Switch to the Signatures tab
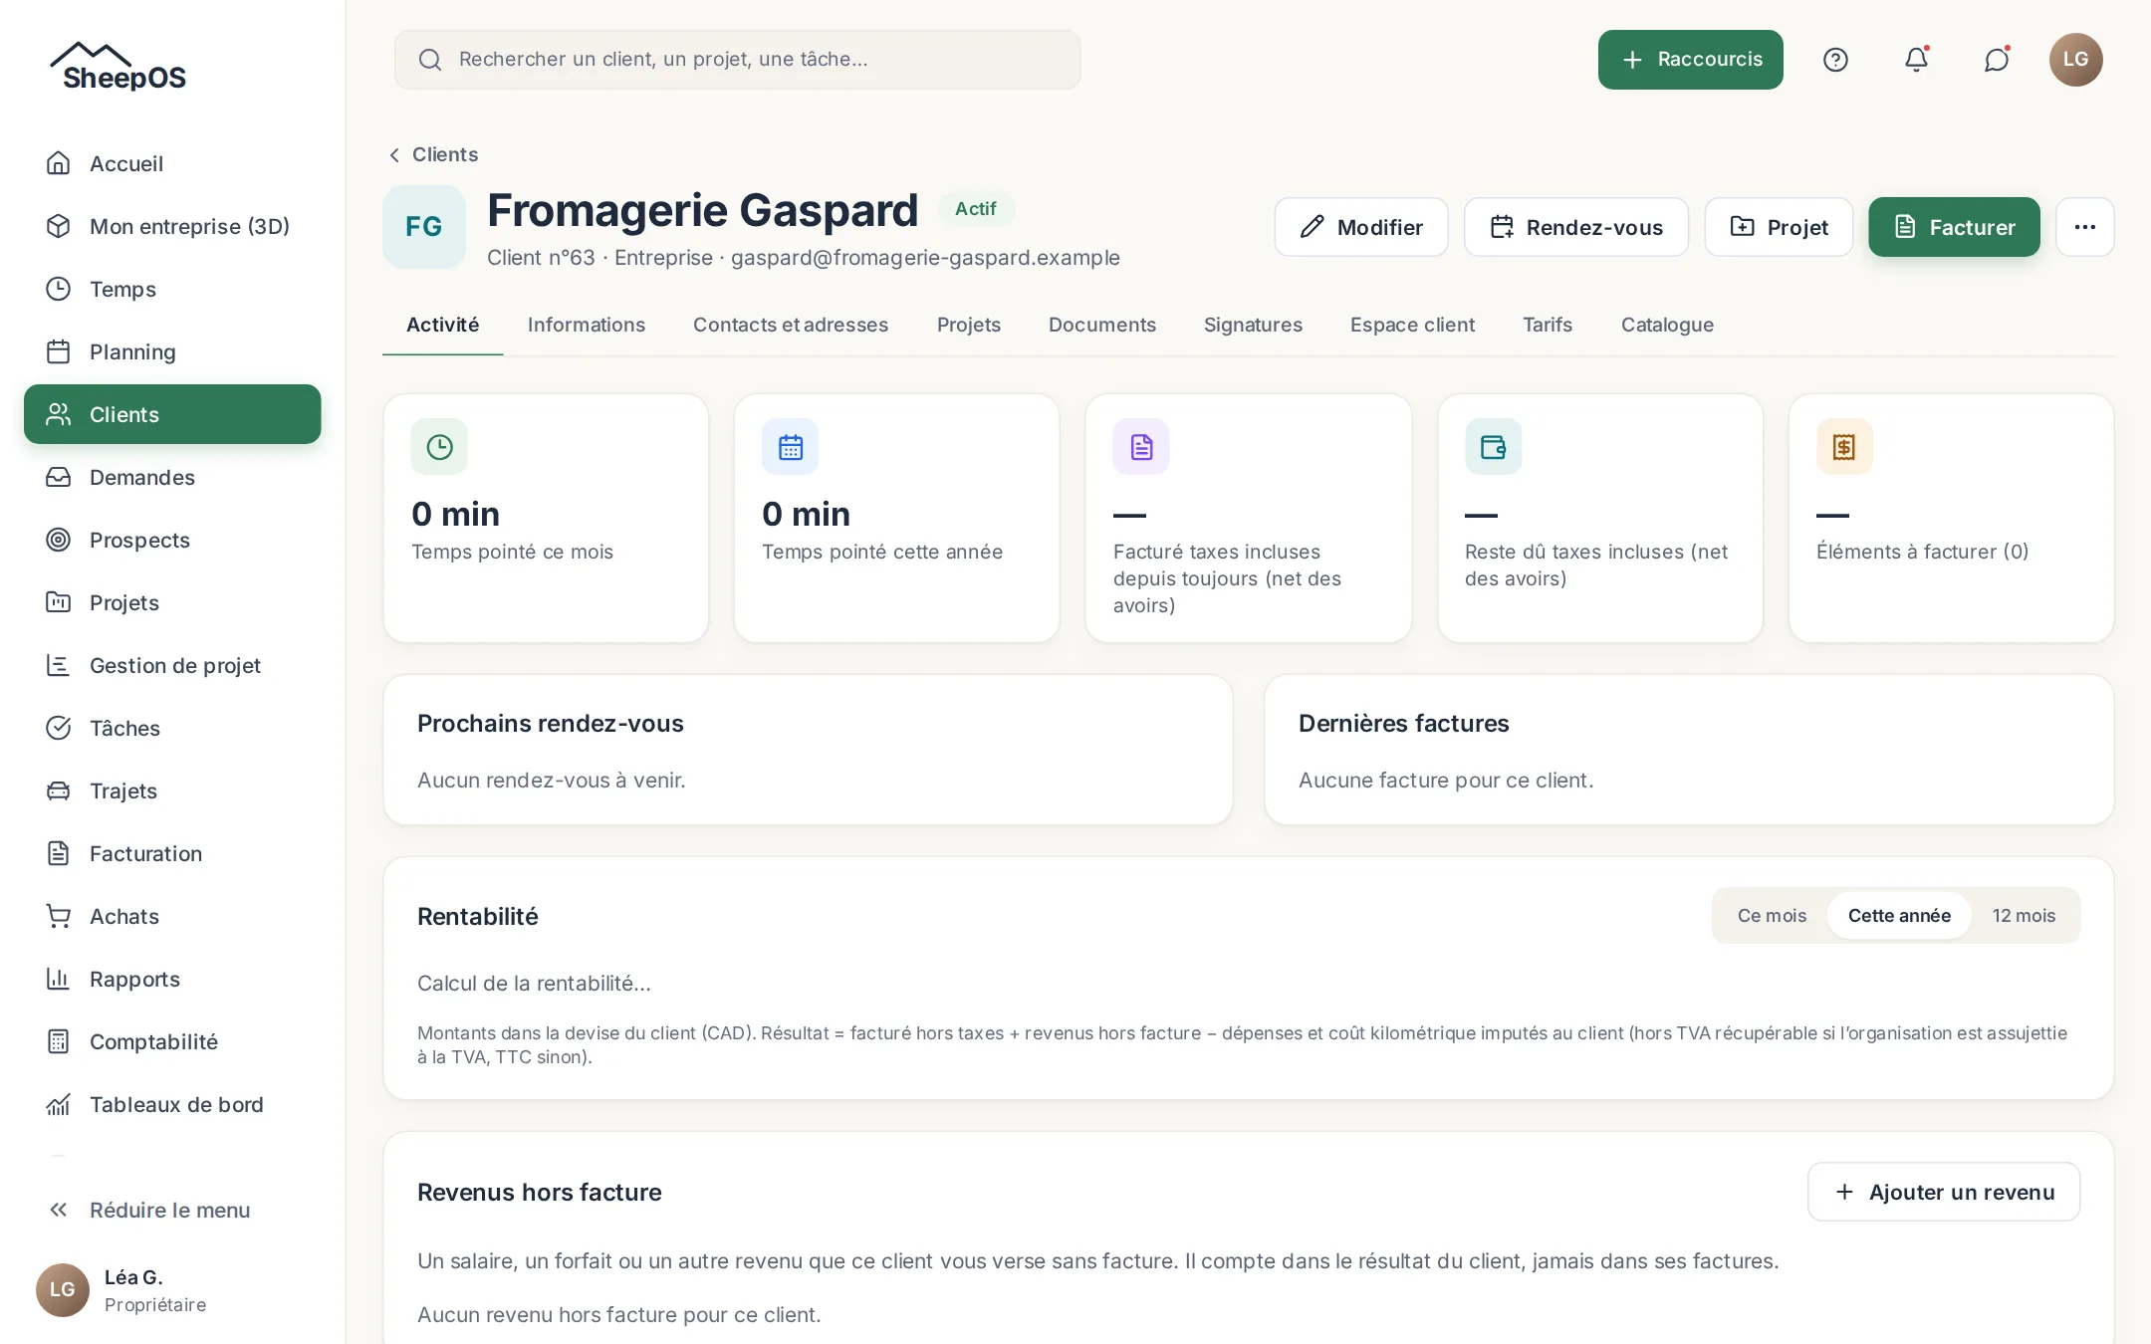 (x=1253, y=325)
